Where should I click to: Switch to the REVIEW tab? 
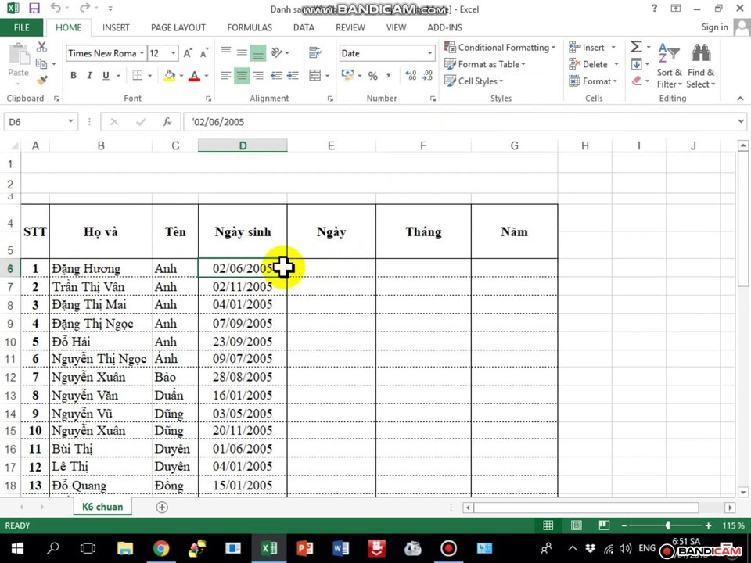pos(350,28)
